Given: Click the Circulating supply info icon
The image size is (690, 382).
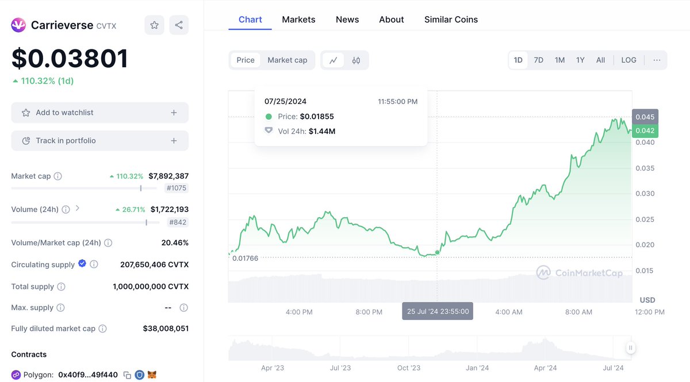Looking at the screenshot, I should click(x=94, y=264).
